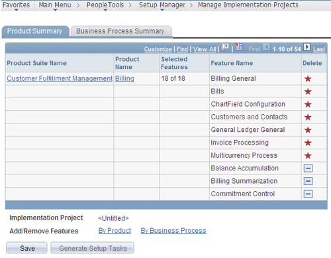The height and width of the screenshot is (258, 331).
Task: Click 'ChartField Configuration' feature text
Action: (248, 104)
